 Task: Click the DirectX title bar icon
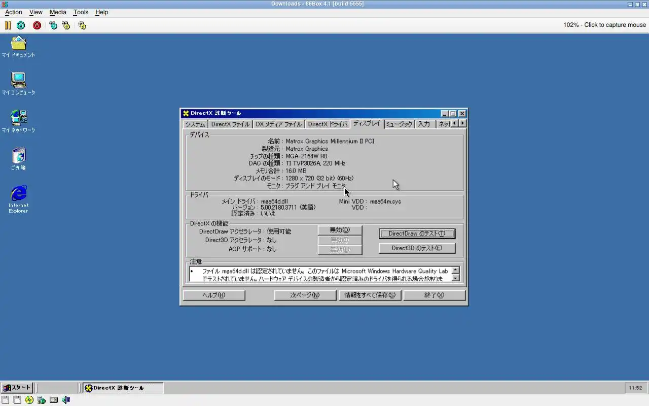[186, 113]
